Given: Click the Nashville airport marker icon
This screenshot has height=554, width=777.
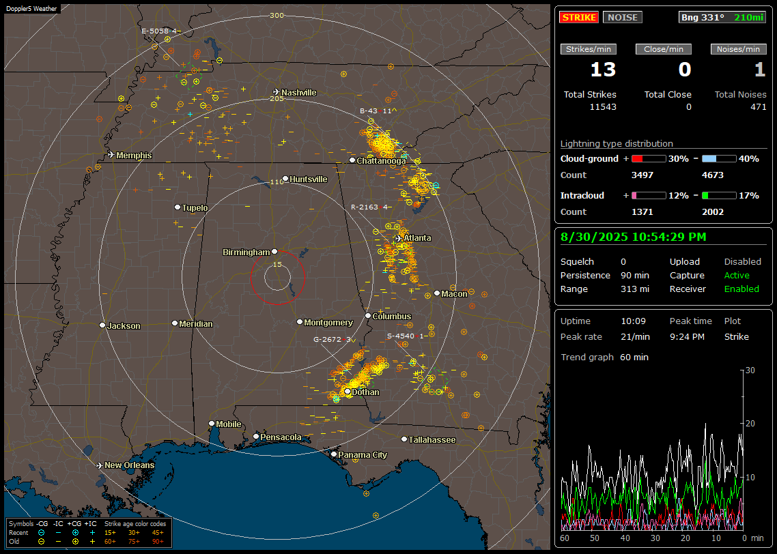Looking at the screenshot, I should point(276,92).
